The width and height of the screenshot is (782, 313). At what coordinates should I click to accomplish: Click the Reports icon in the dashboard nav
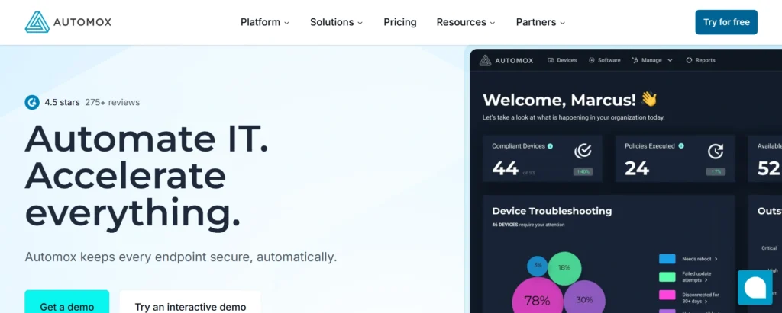click(x=690, y=60)
